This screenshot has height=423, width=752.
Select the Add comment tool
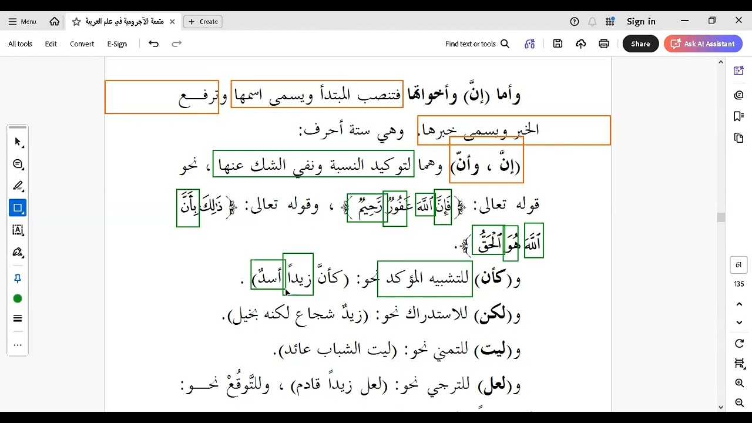(18, 164)
